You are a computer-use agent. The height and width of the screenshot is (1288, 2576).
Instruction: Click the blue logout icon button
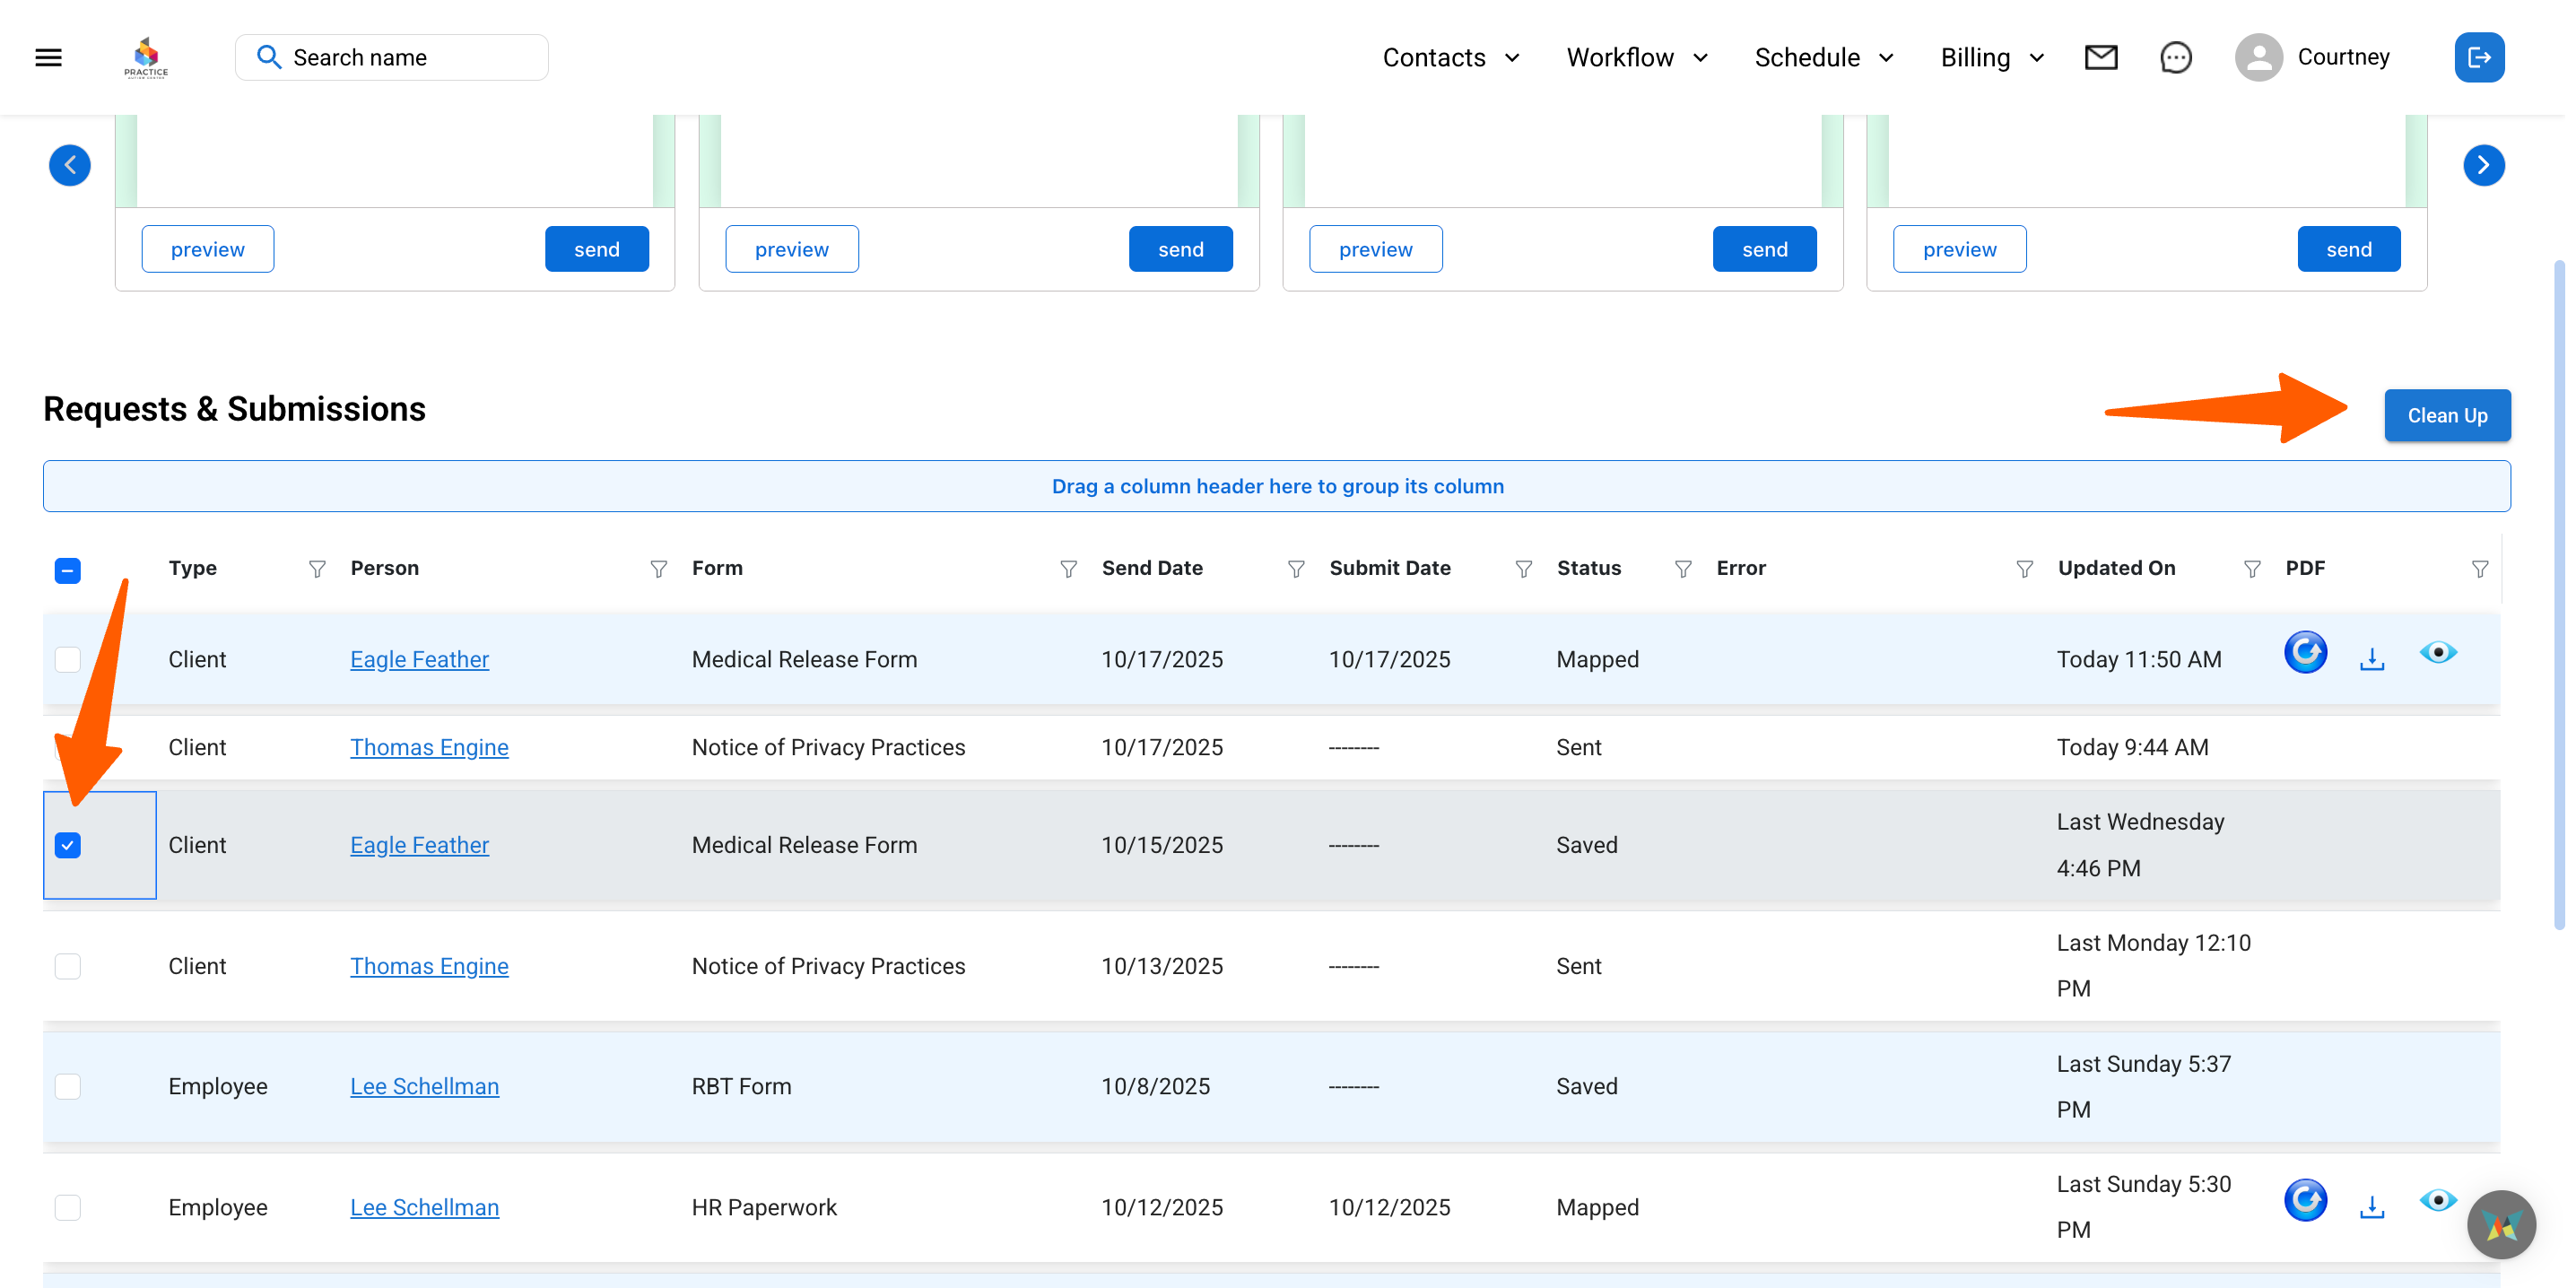(x=2478, y=57)
